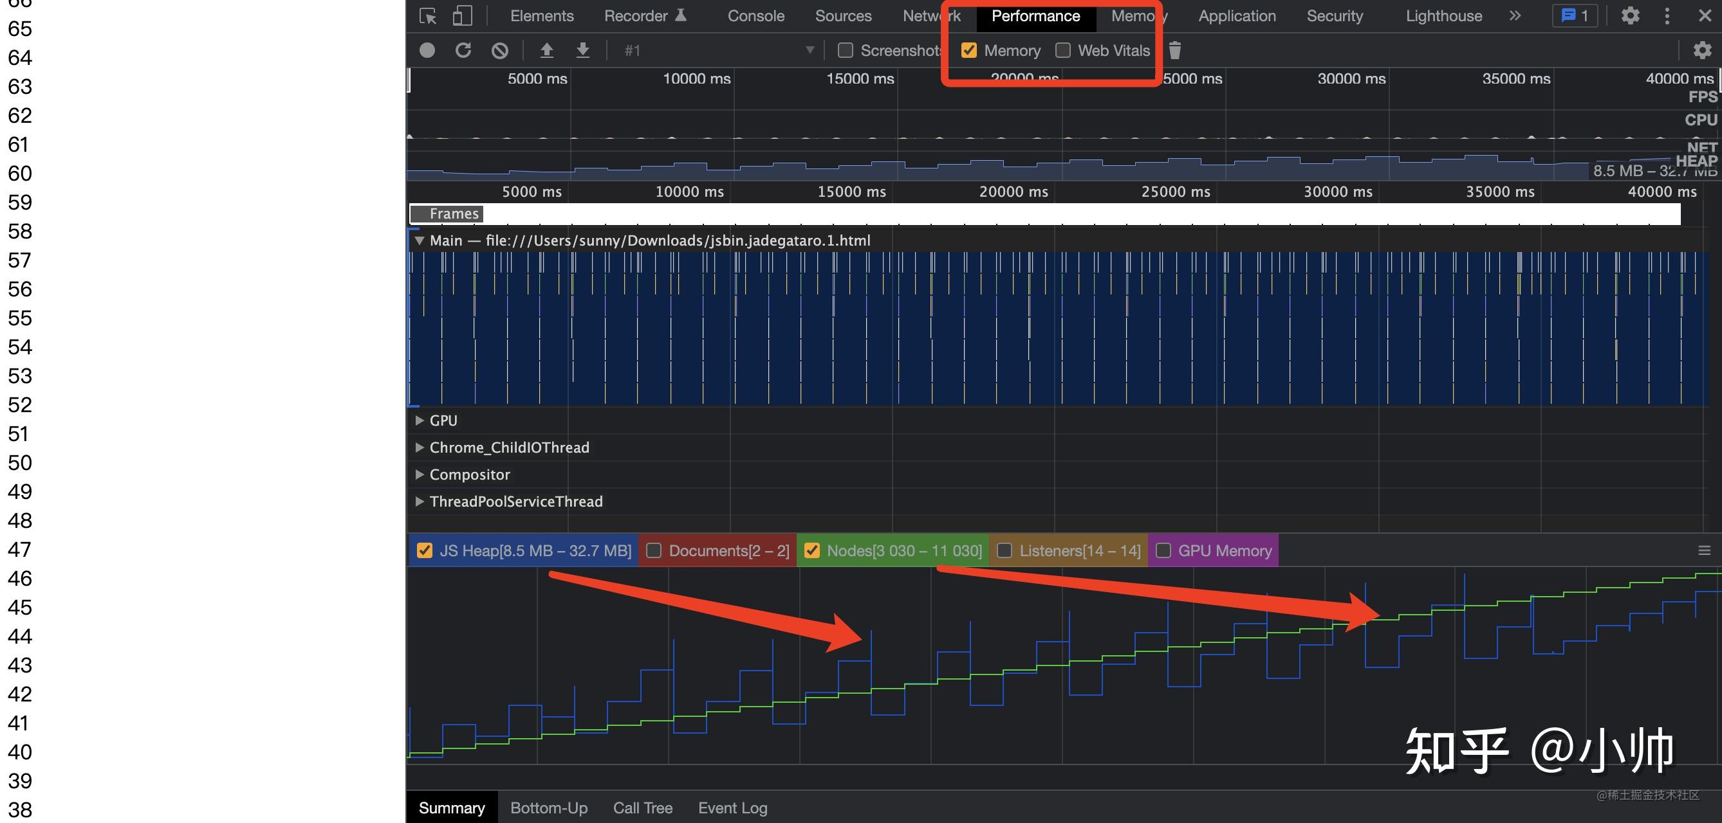Click the load profile upload icon
Image resolution: width=1722 pixels, height=823 pixels.
pyautogui.click(x=547, y=50)
